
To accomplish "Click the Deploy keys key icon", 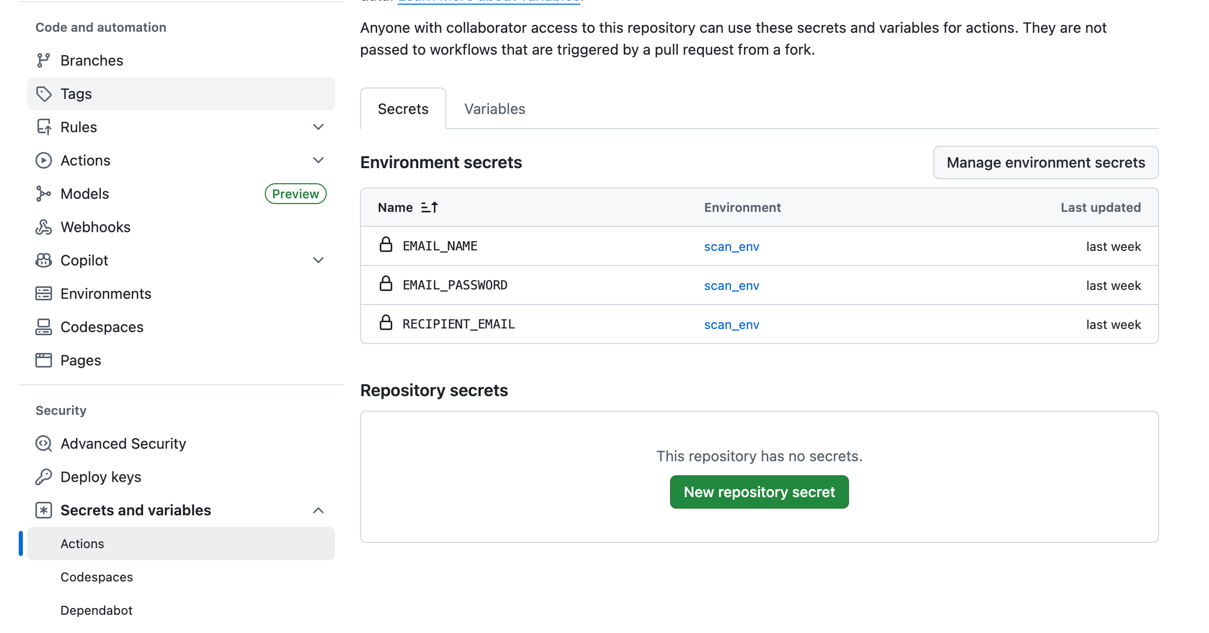I will tap(44, 477).
